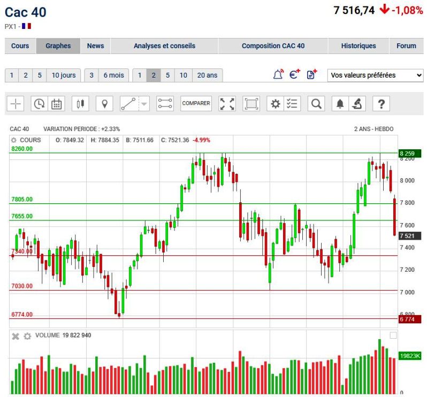Select 2 days period
Image resolution: width=427 pixels, height=397 pixels.
26,75
